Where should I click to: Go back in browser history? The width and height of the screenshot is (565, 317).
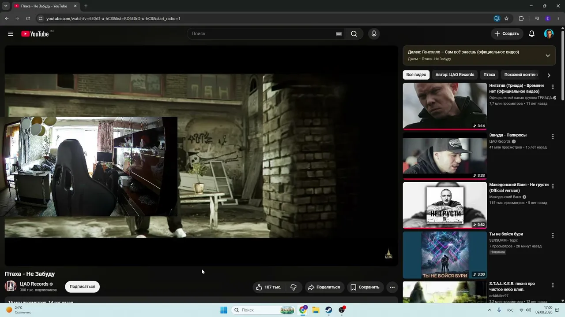(x=7, y=18)
